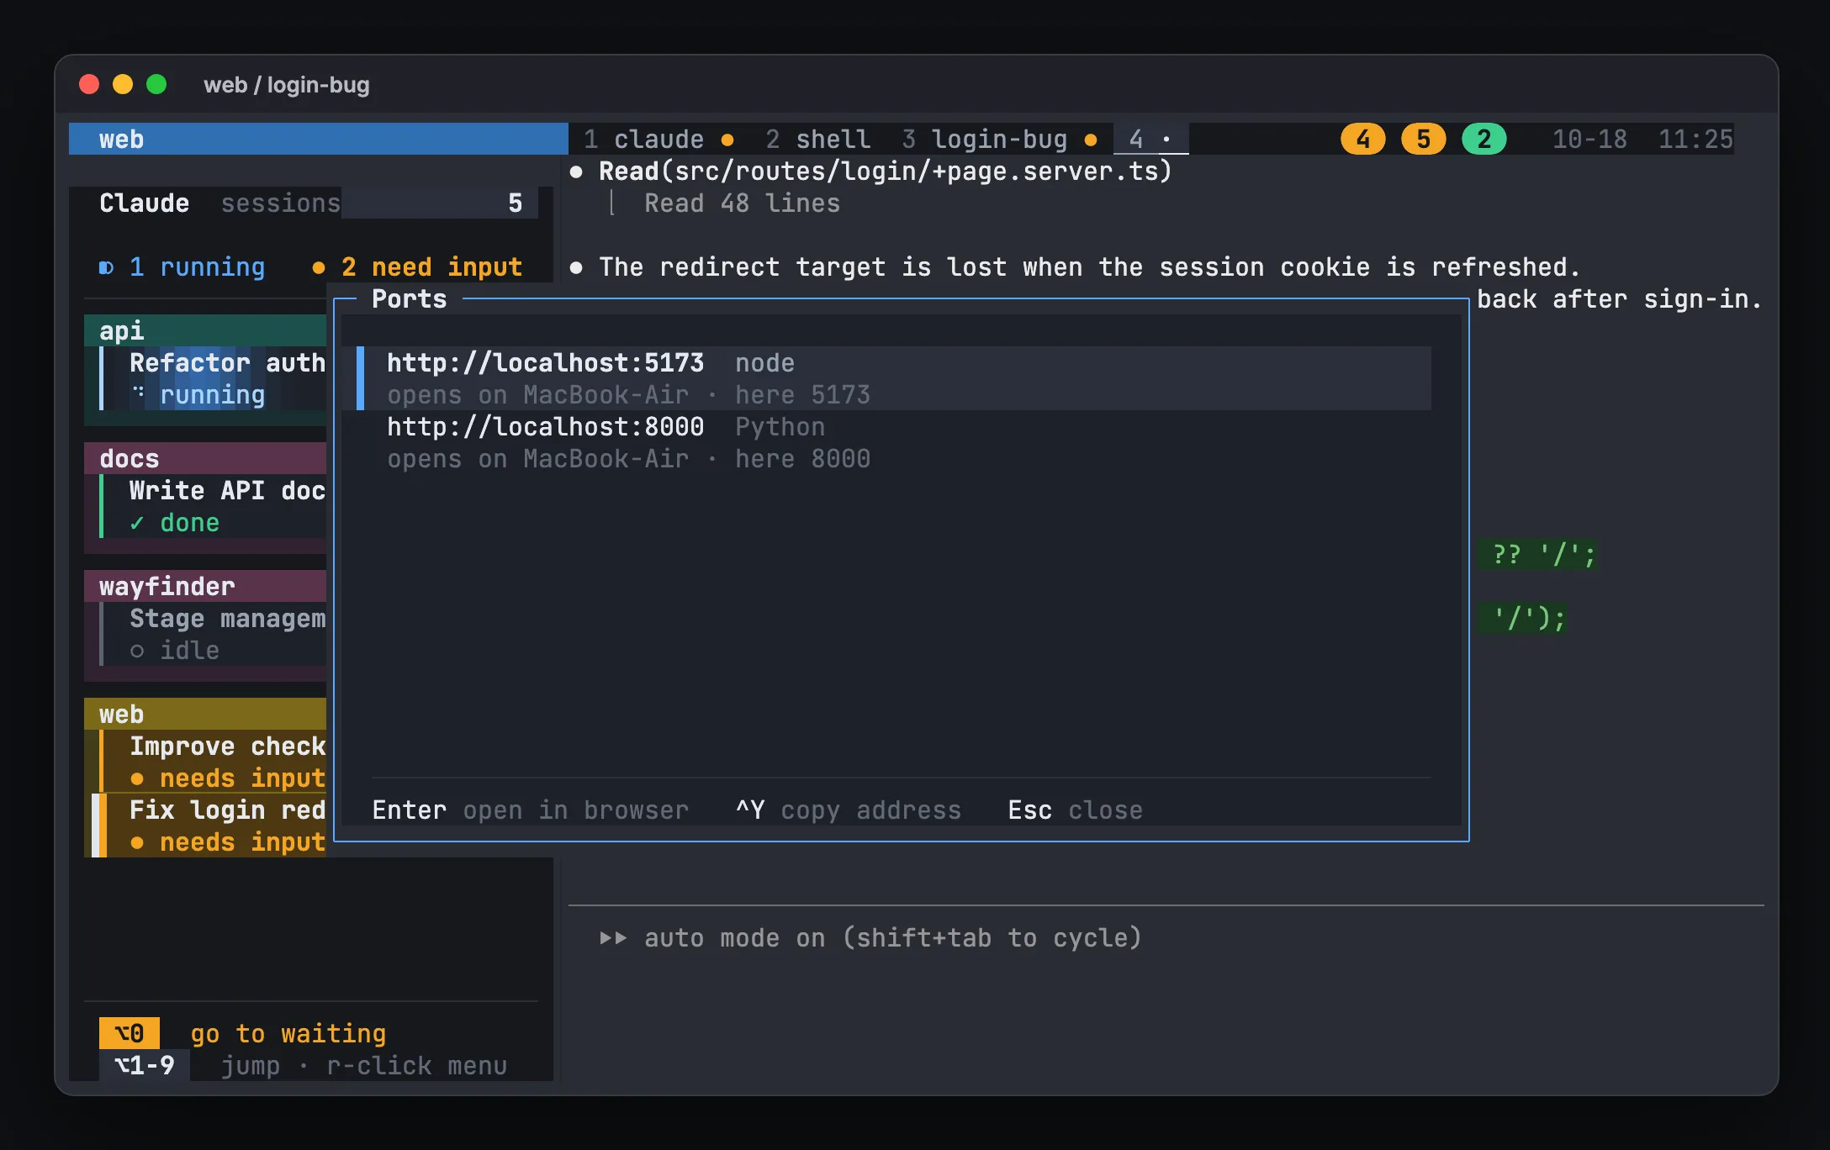1830x1150 pixels.
Task: Click the Read 48 lines output
Action: pos(742,203)
